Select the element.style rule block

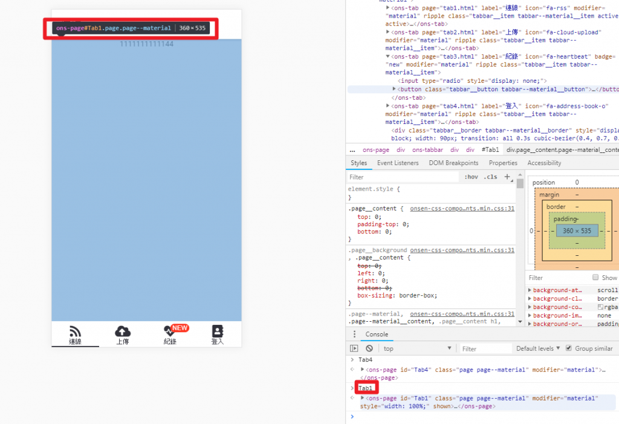click(x=431, y=193)
